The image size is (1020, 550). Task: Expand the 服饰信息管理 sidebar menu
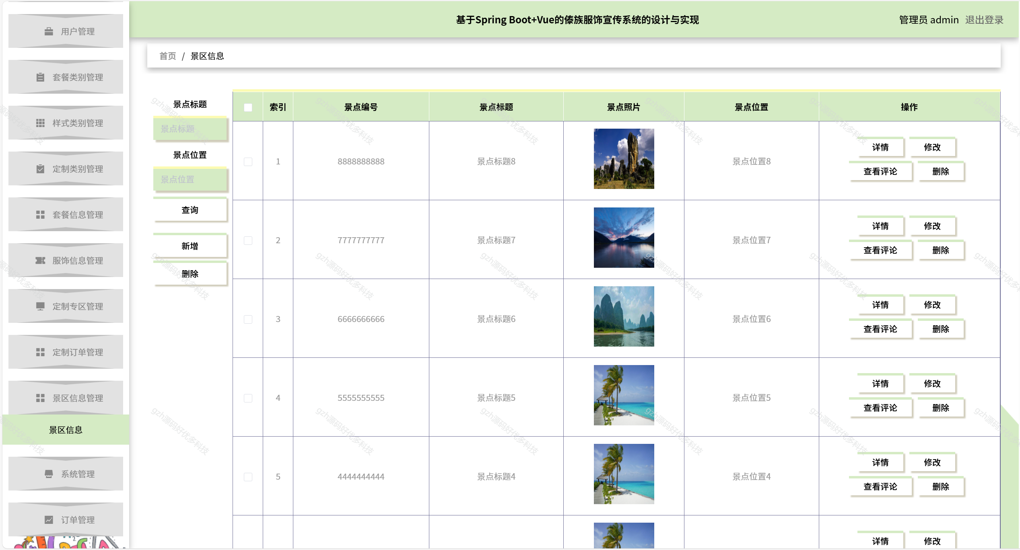[66, 261]
